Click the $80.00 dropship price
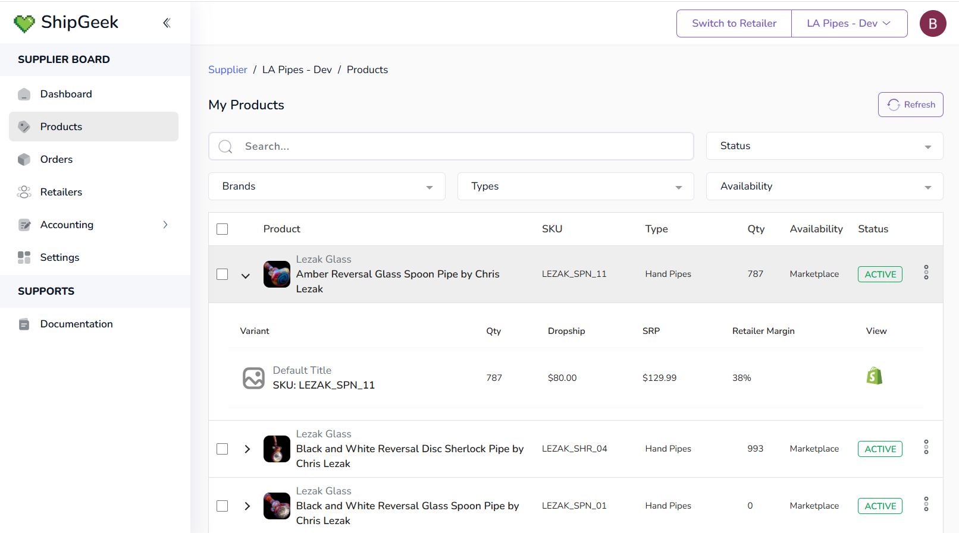Viewport: 959px width, 533px height. click(562, 378)
